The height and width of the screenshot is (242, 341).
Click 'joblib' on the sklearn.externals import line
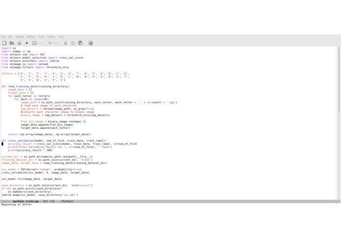click(54, 61)
